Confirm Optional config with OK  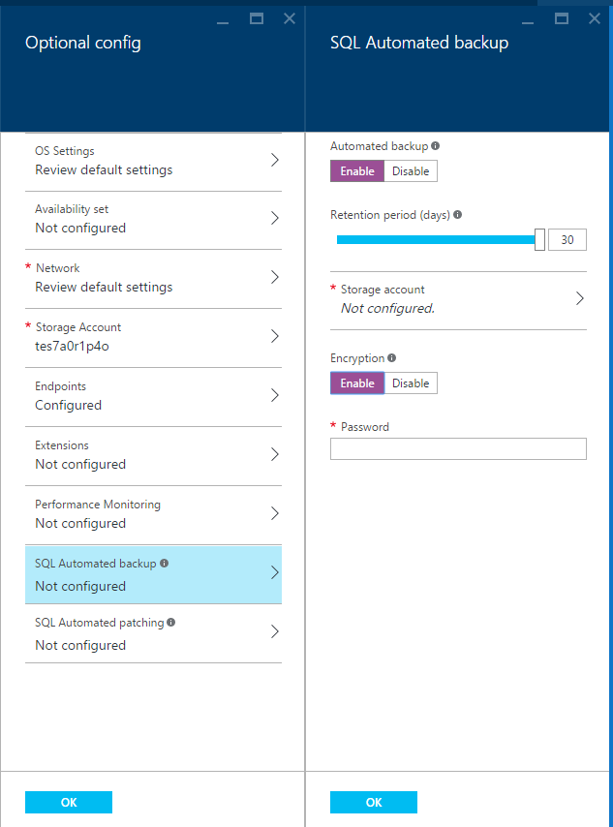click(69, 802)
